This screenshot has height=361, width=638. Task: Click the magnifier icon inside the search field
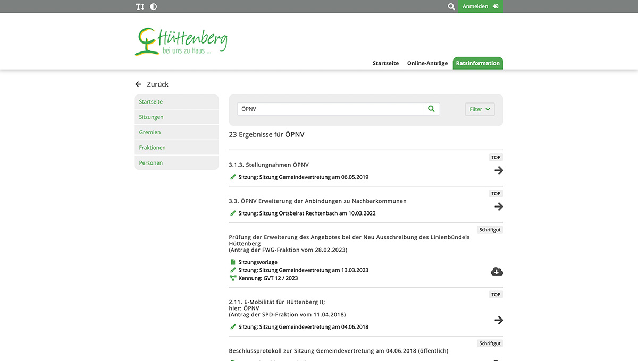point(431,108)
